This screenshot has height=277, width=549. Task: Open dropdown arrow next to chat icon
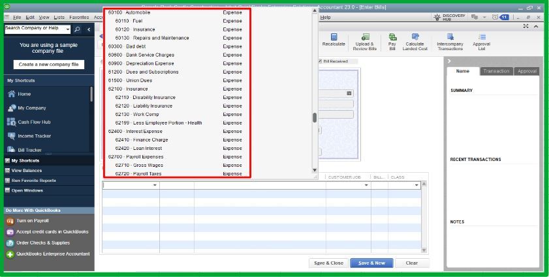coord(484,17)
